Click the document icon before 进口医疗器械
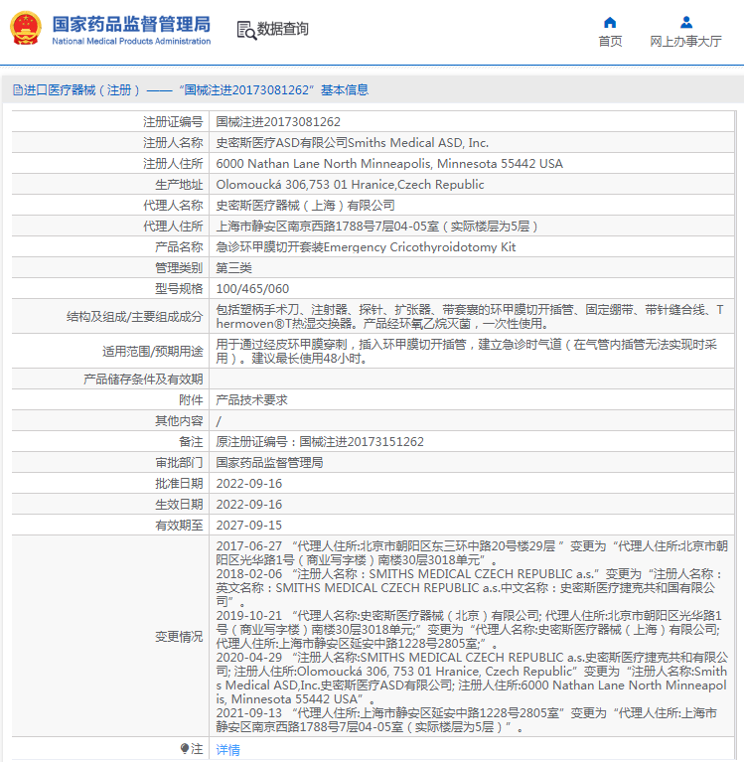 pos(17,90)
